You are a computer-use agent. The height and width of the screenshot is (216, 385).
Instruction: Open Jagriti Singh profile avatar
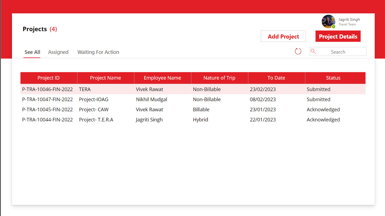pyautogui.click(x=328, y=22)
